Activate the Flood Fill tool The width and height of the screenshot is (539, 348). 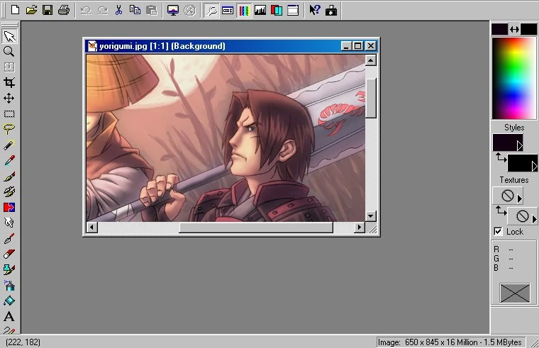click(9, 301)
